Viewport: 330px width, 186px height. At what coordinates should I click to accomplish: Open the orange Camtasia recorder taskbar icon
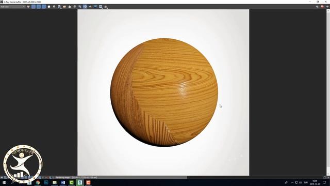coord(88,182)
